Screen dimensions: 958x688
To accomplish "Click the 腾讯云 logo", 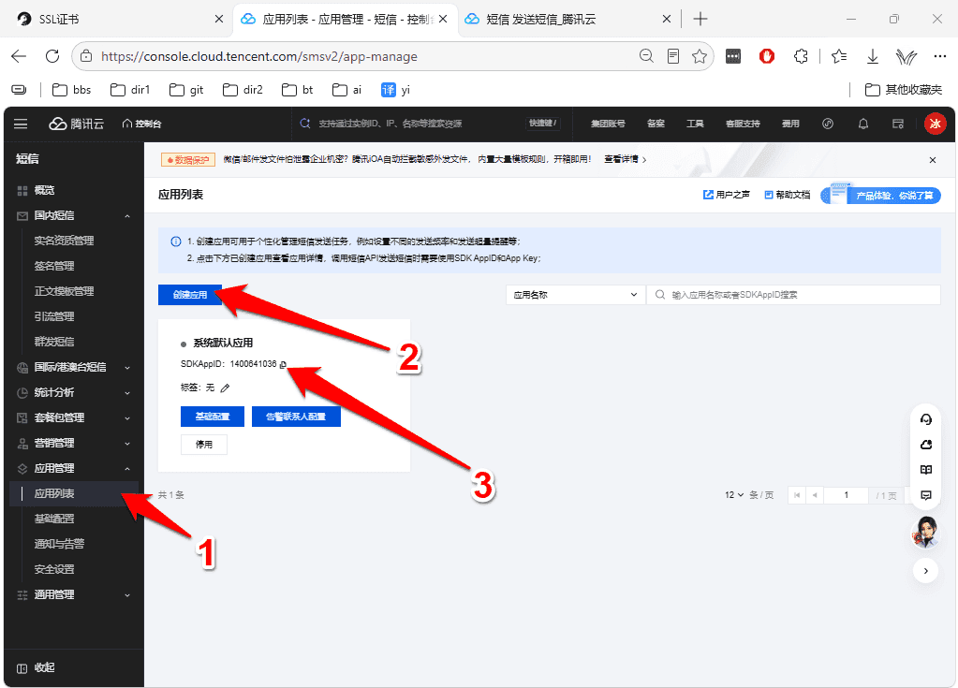I will pyautogui.click(x=77, y=124).
